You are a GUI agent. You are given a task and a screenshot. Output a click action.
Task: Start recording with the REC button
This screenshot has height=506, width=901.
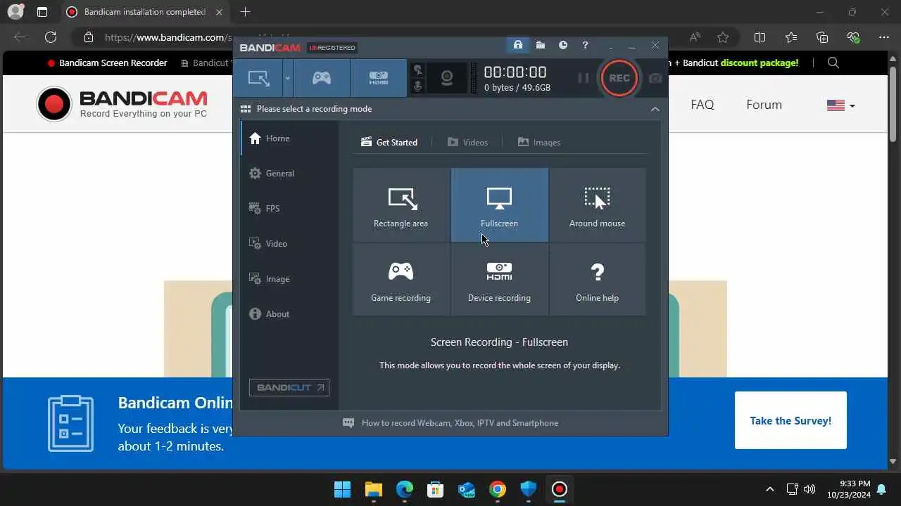pos(619,78)
